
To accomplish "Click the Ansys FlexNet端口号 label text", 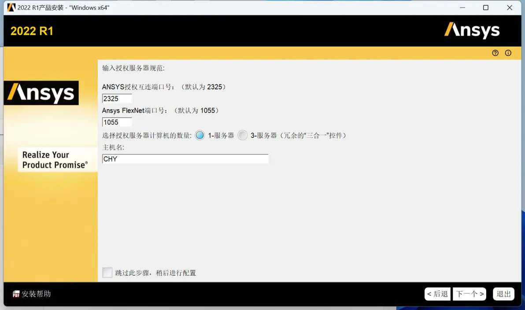I will [161, 111].
